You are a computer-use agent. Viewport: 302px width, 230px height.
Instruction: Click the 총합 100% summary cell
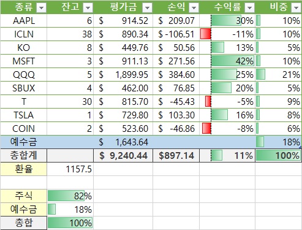tap(70, 223)
